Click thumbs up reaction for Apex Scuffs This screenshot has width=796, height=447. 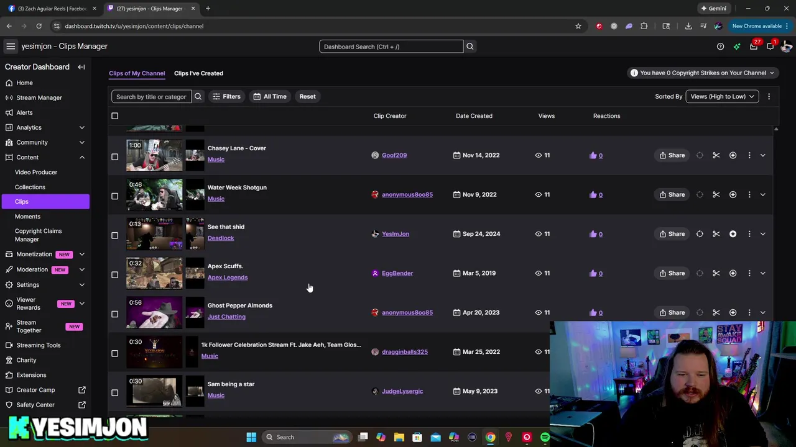[x=593, y=273]
